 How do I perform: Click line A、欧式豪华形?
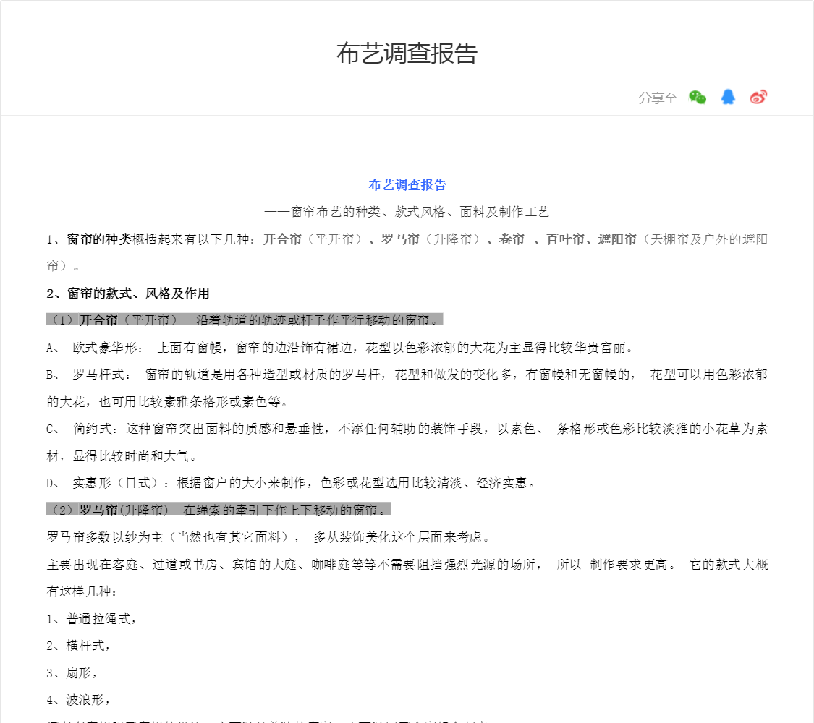[340, 348]
